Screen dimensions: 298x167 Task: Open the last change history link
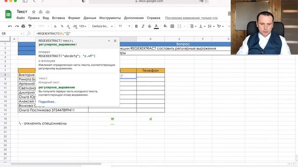191,18
